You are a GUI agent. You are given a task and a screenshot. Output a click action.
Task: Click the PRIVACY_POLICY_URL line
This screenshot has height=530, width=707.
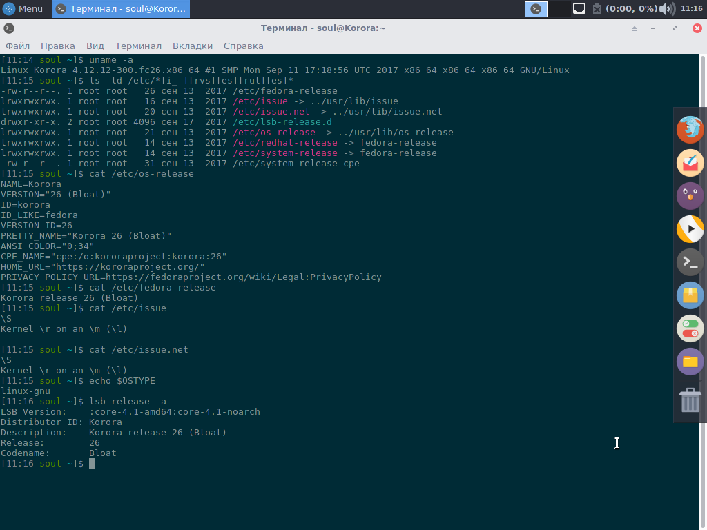pyautogui.click(x=191, y=277)
